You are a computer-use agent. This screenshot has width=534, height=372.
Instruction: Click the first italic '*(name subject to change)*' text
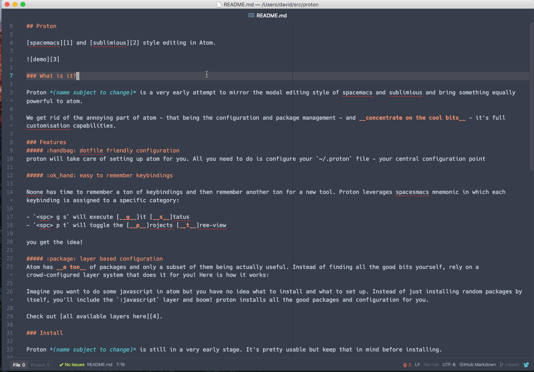click(x=93, y=92)
